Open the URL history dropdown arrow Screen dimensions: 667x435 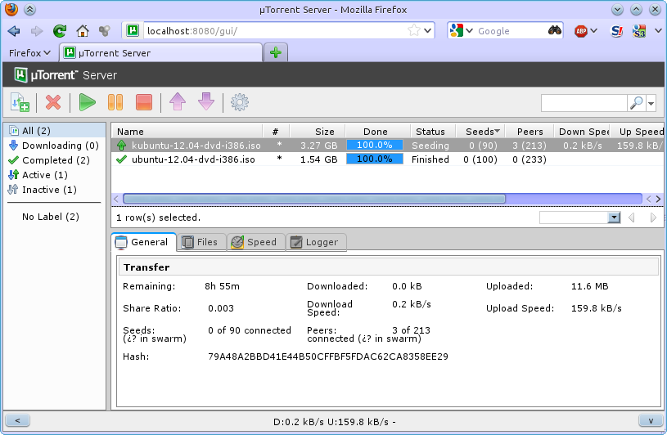click(x=428, y=30)
